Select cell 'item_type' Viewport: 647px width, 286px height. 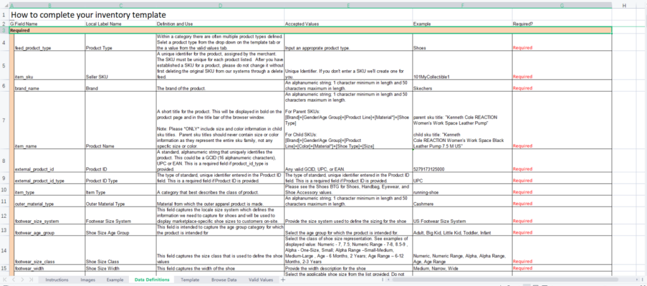(x=49, y=189)
